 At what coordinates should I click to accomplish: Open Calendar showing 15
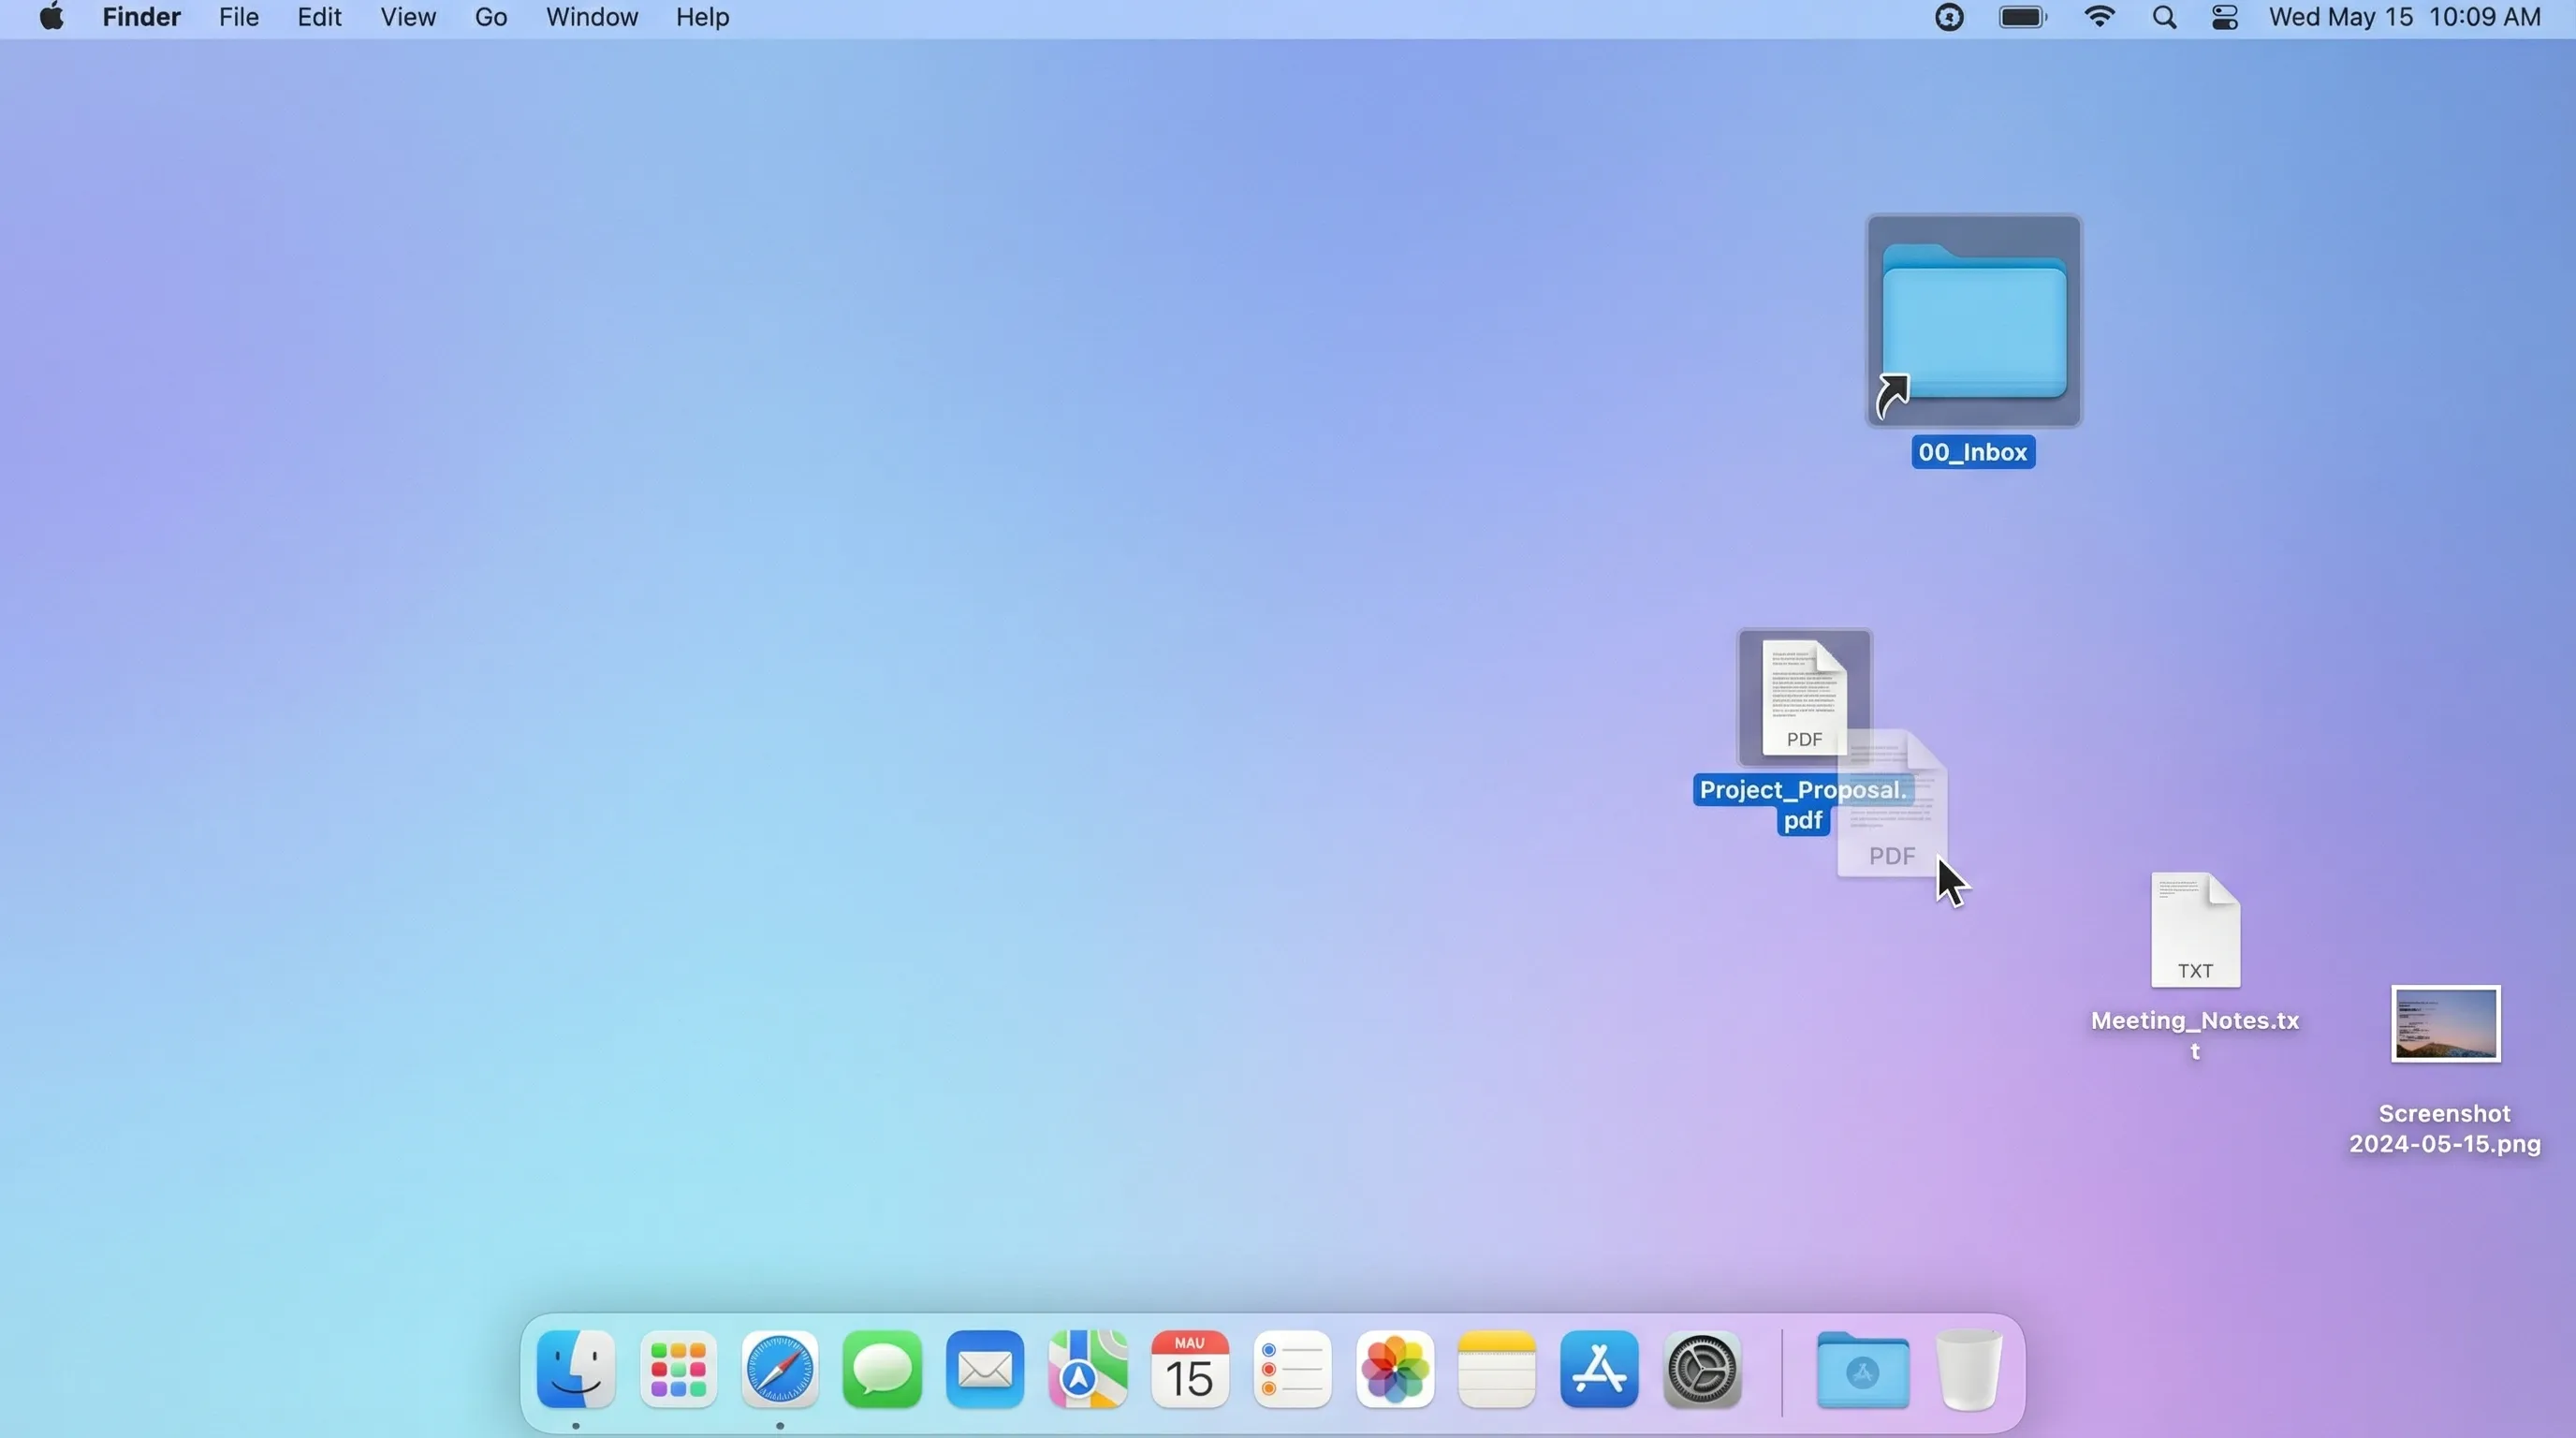(1190, 1369)
